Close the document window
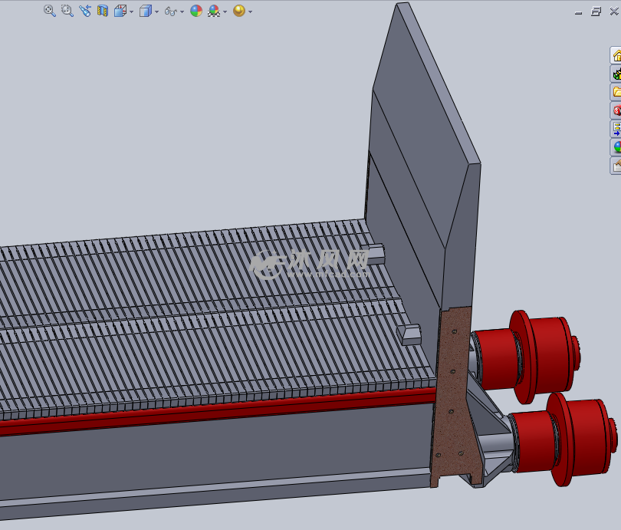The image size is (621, 530). (614, 12)
